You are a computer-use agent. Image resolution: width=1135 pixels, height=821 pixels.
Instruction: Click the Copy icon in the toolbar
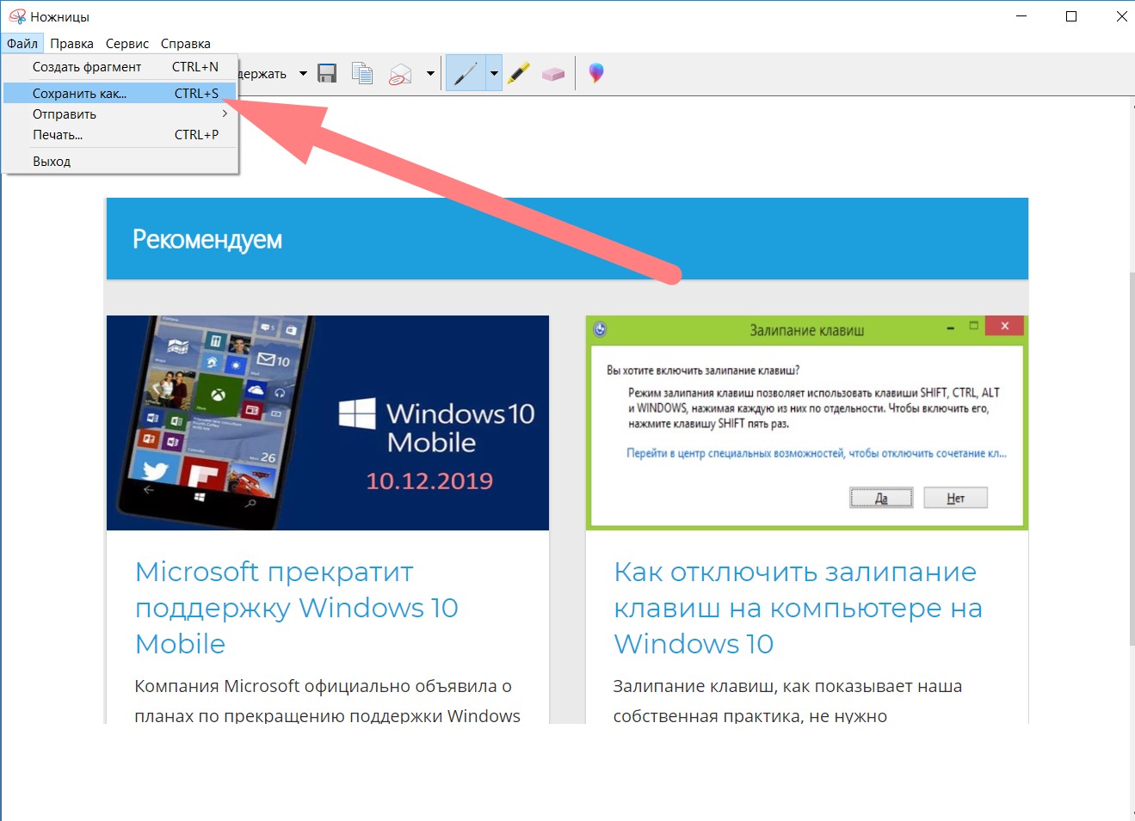pyautogui.click(x=362, y=74)
